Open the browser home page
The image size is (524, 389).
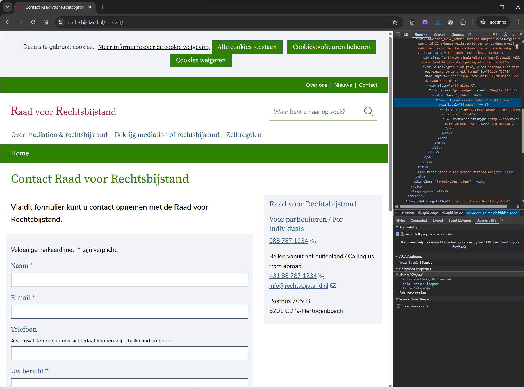tap(46, 22)
